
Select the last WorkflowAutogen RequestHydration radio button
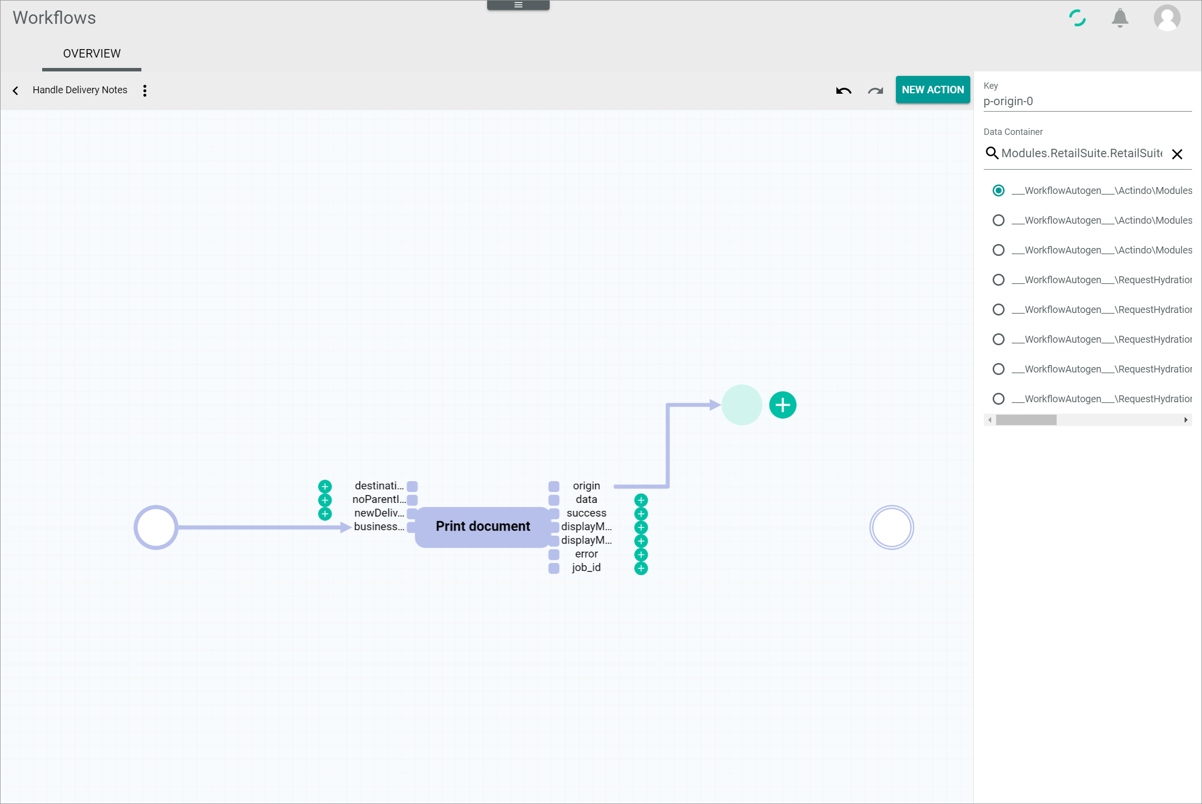998,398
